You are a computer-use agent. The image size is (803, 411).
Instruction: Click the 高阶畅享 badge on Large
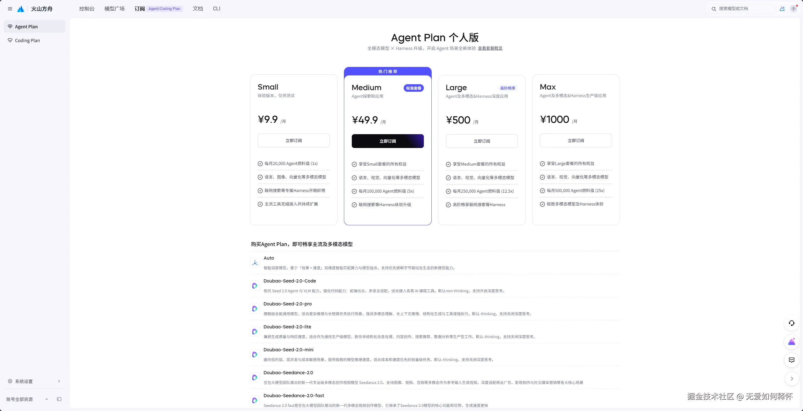pos(508,88)
